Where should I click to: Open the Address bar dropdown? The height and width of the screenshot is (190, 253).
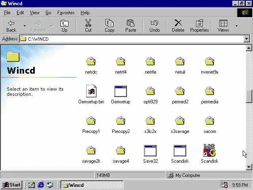point(246,39)
